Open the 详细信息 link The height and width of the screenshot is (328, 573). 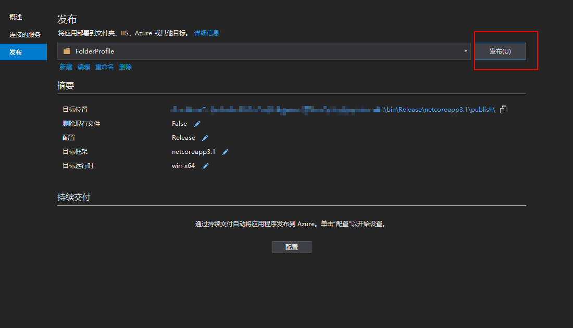(206, 33)
